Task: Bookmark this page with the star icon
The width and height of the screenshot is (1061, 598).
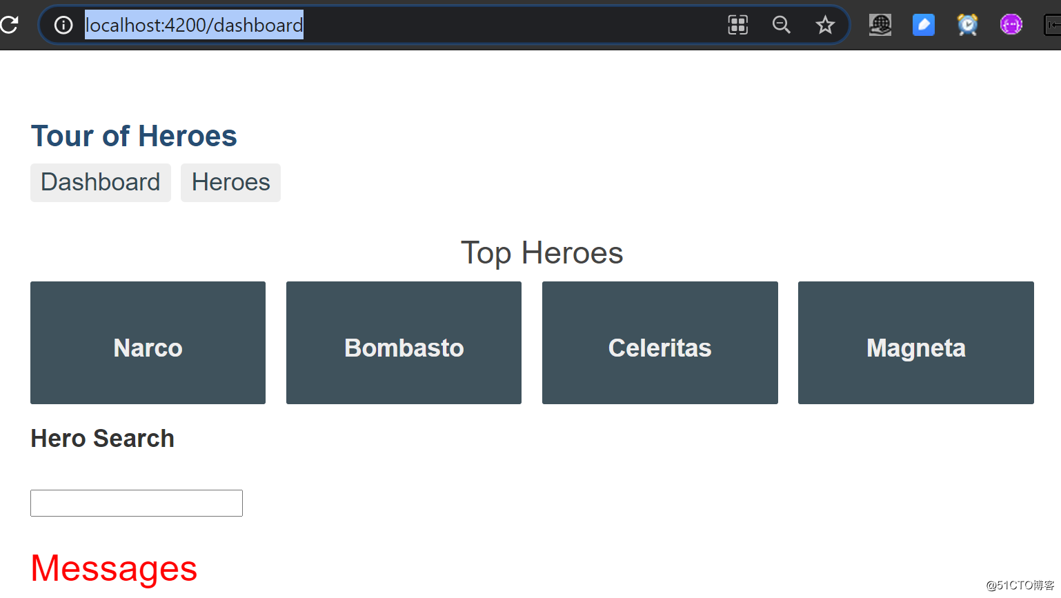Action: coord(825,26)
